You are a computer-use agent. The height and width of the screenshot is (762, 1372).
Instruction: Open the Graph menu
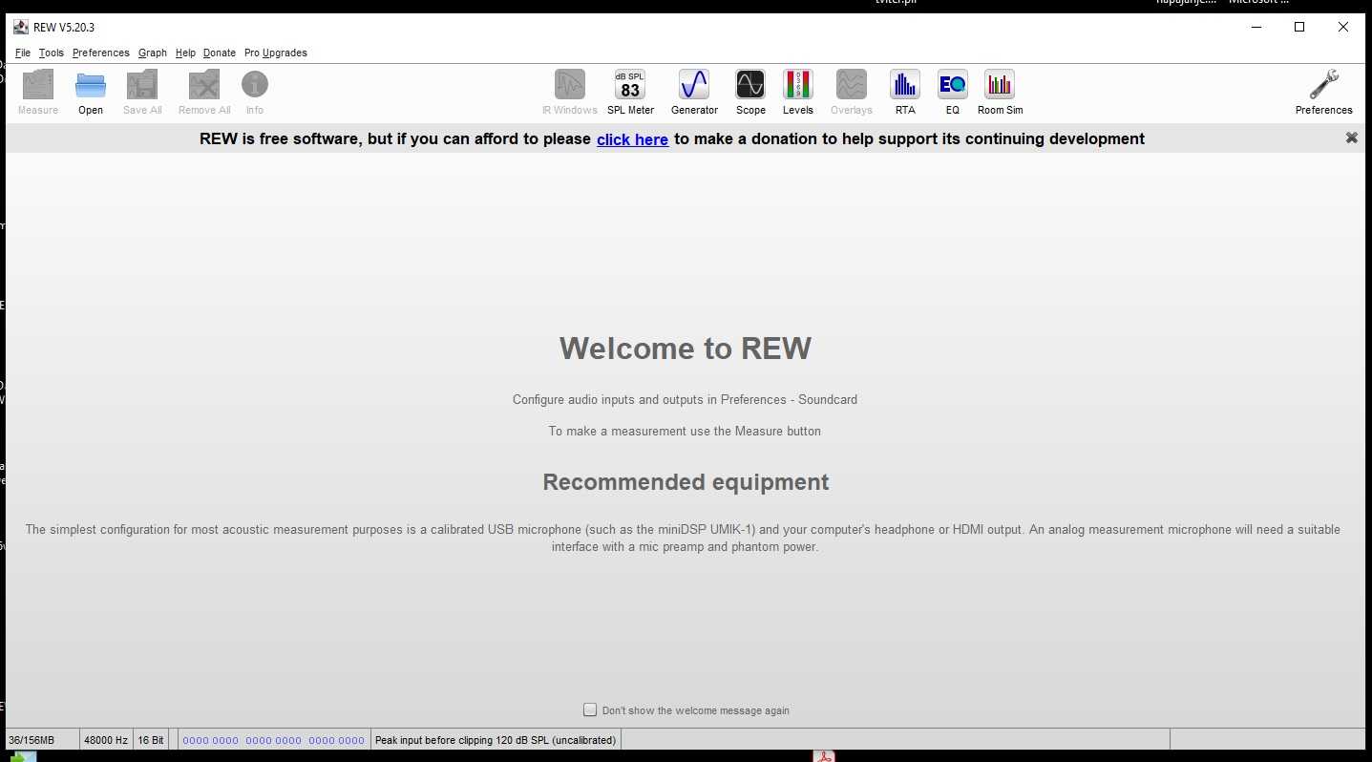(x=153, y=53)
